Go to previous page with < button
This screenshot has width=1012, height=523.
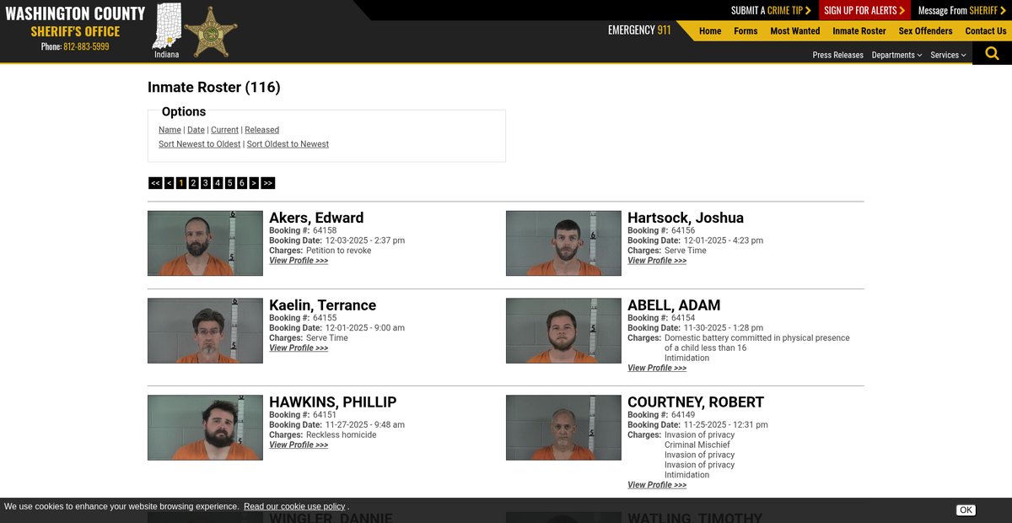(x=170, y=183)
